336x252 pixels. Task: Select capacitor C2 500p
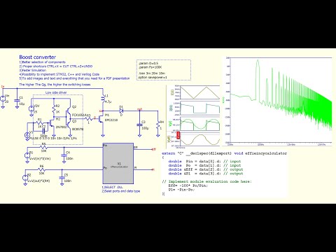click(43, 130)
